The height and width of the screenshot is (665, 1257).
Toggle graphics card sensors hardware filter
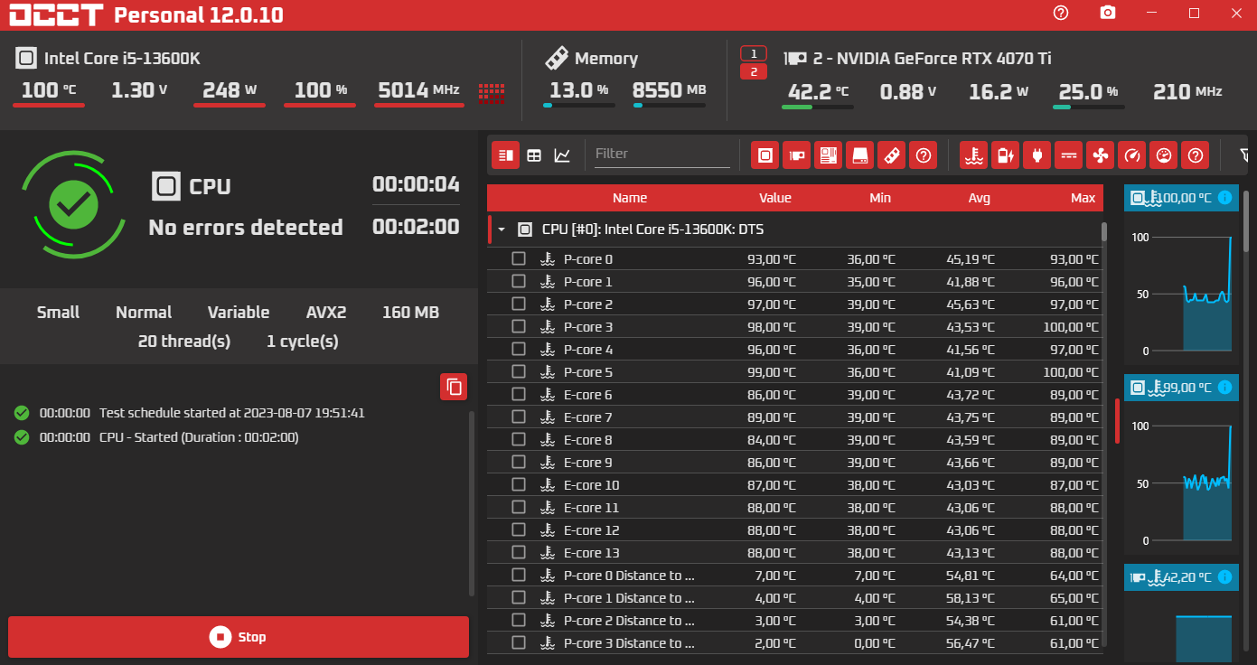(x=796, y=155)
